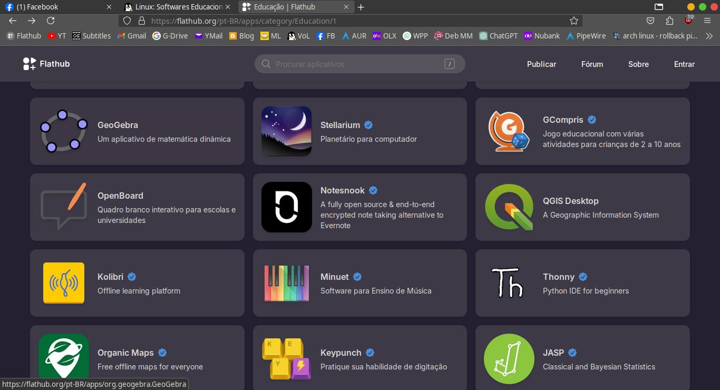The width and height of the screenshot is (720, 390).
Task: Open the Keypunch title link
Action: coord(341,353)
